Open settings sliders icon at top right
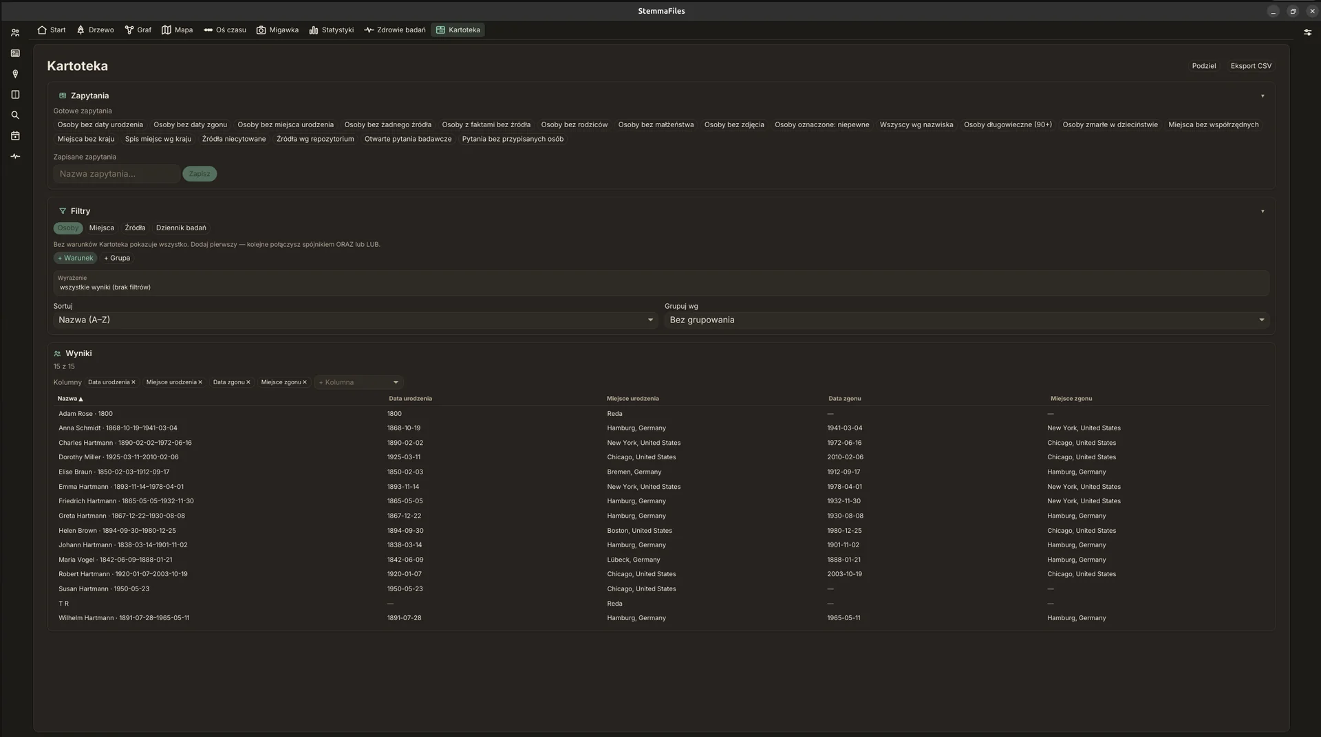The height and width of the screenshot is (737, 1321). pyautogui.click(x=1307, y=32)
